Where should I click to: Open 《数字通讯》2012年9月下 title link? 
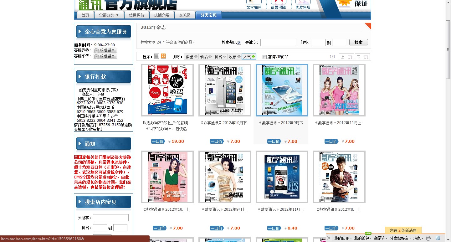coord(281,123)
